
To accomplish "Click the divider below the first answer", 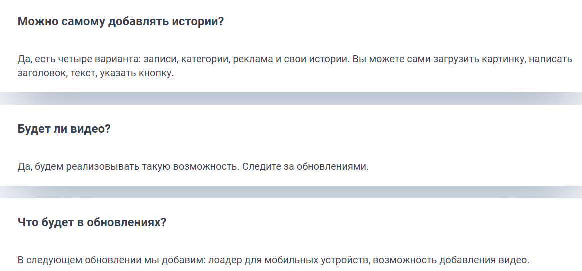I will 291,98.
